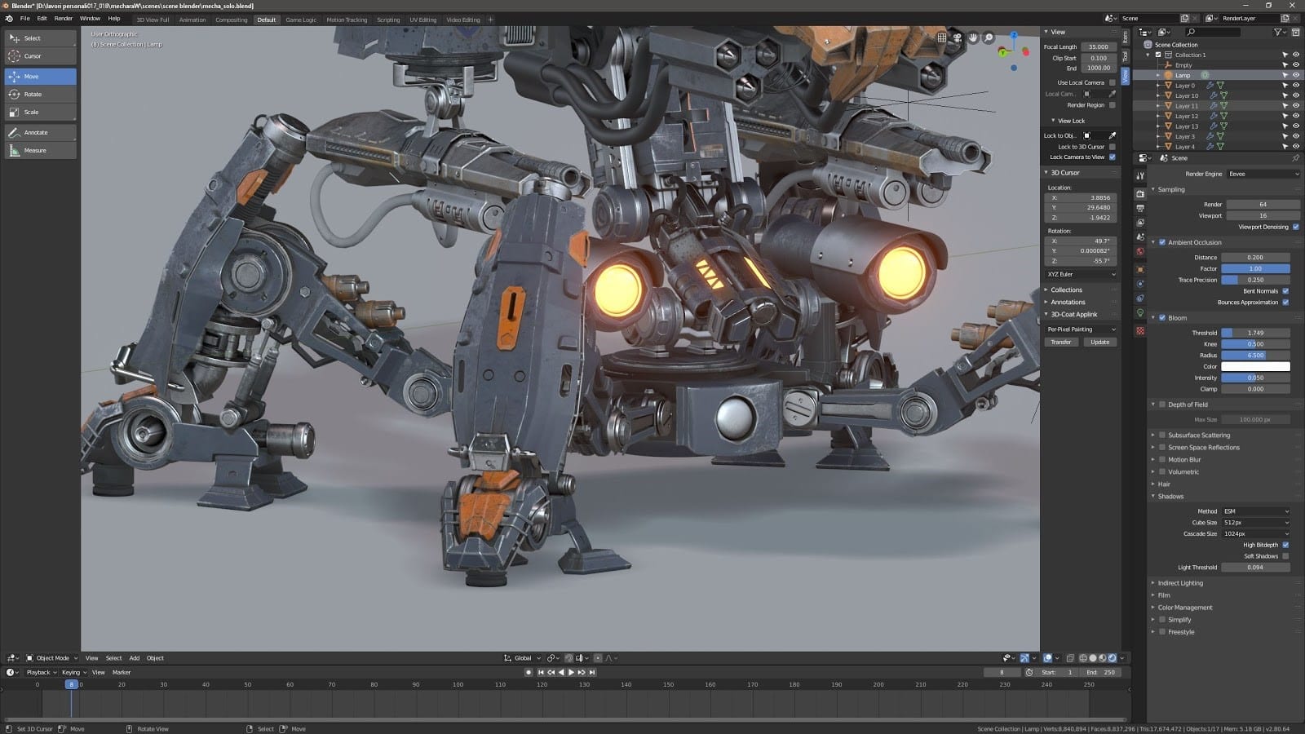Click eyedropper next to Lock to Object

[1113, 135]
